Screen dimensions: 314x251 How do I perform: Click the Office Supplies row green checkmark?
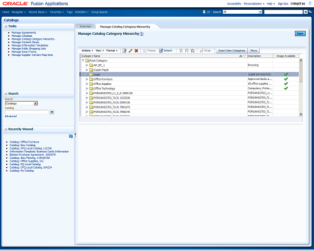tap(286, 83)
